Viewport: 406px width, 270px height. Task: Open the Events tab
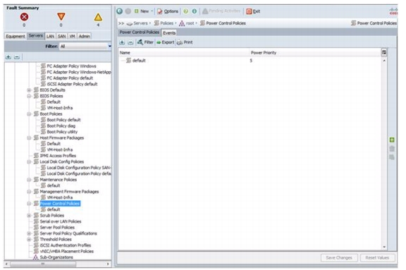[169, 33]
